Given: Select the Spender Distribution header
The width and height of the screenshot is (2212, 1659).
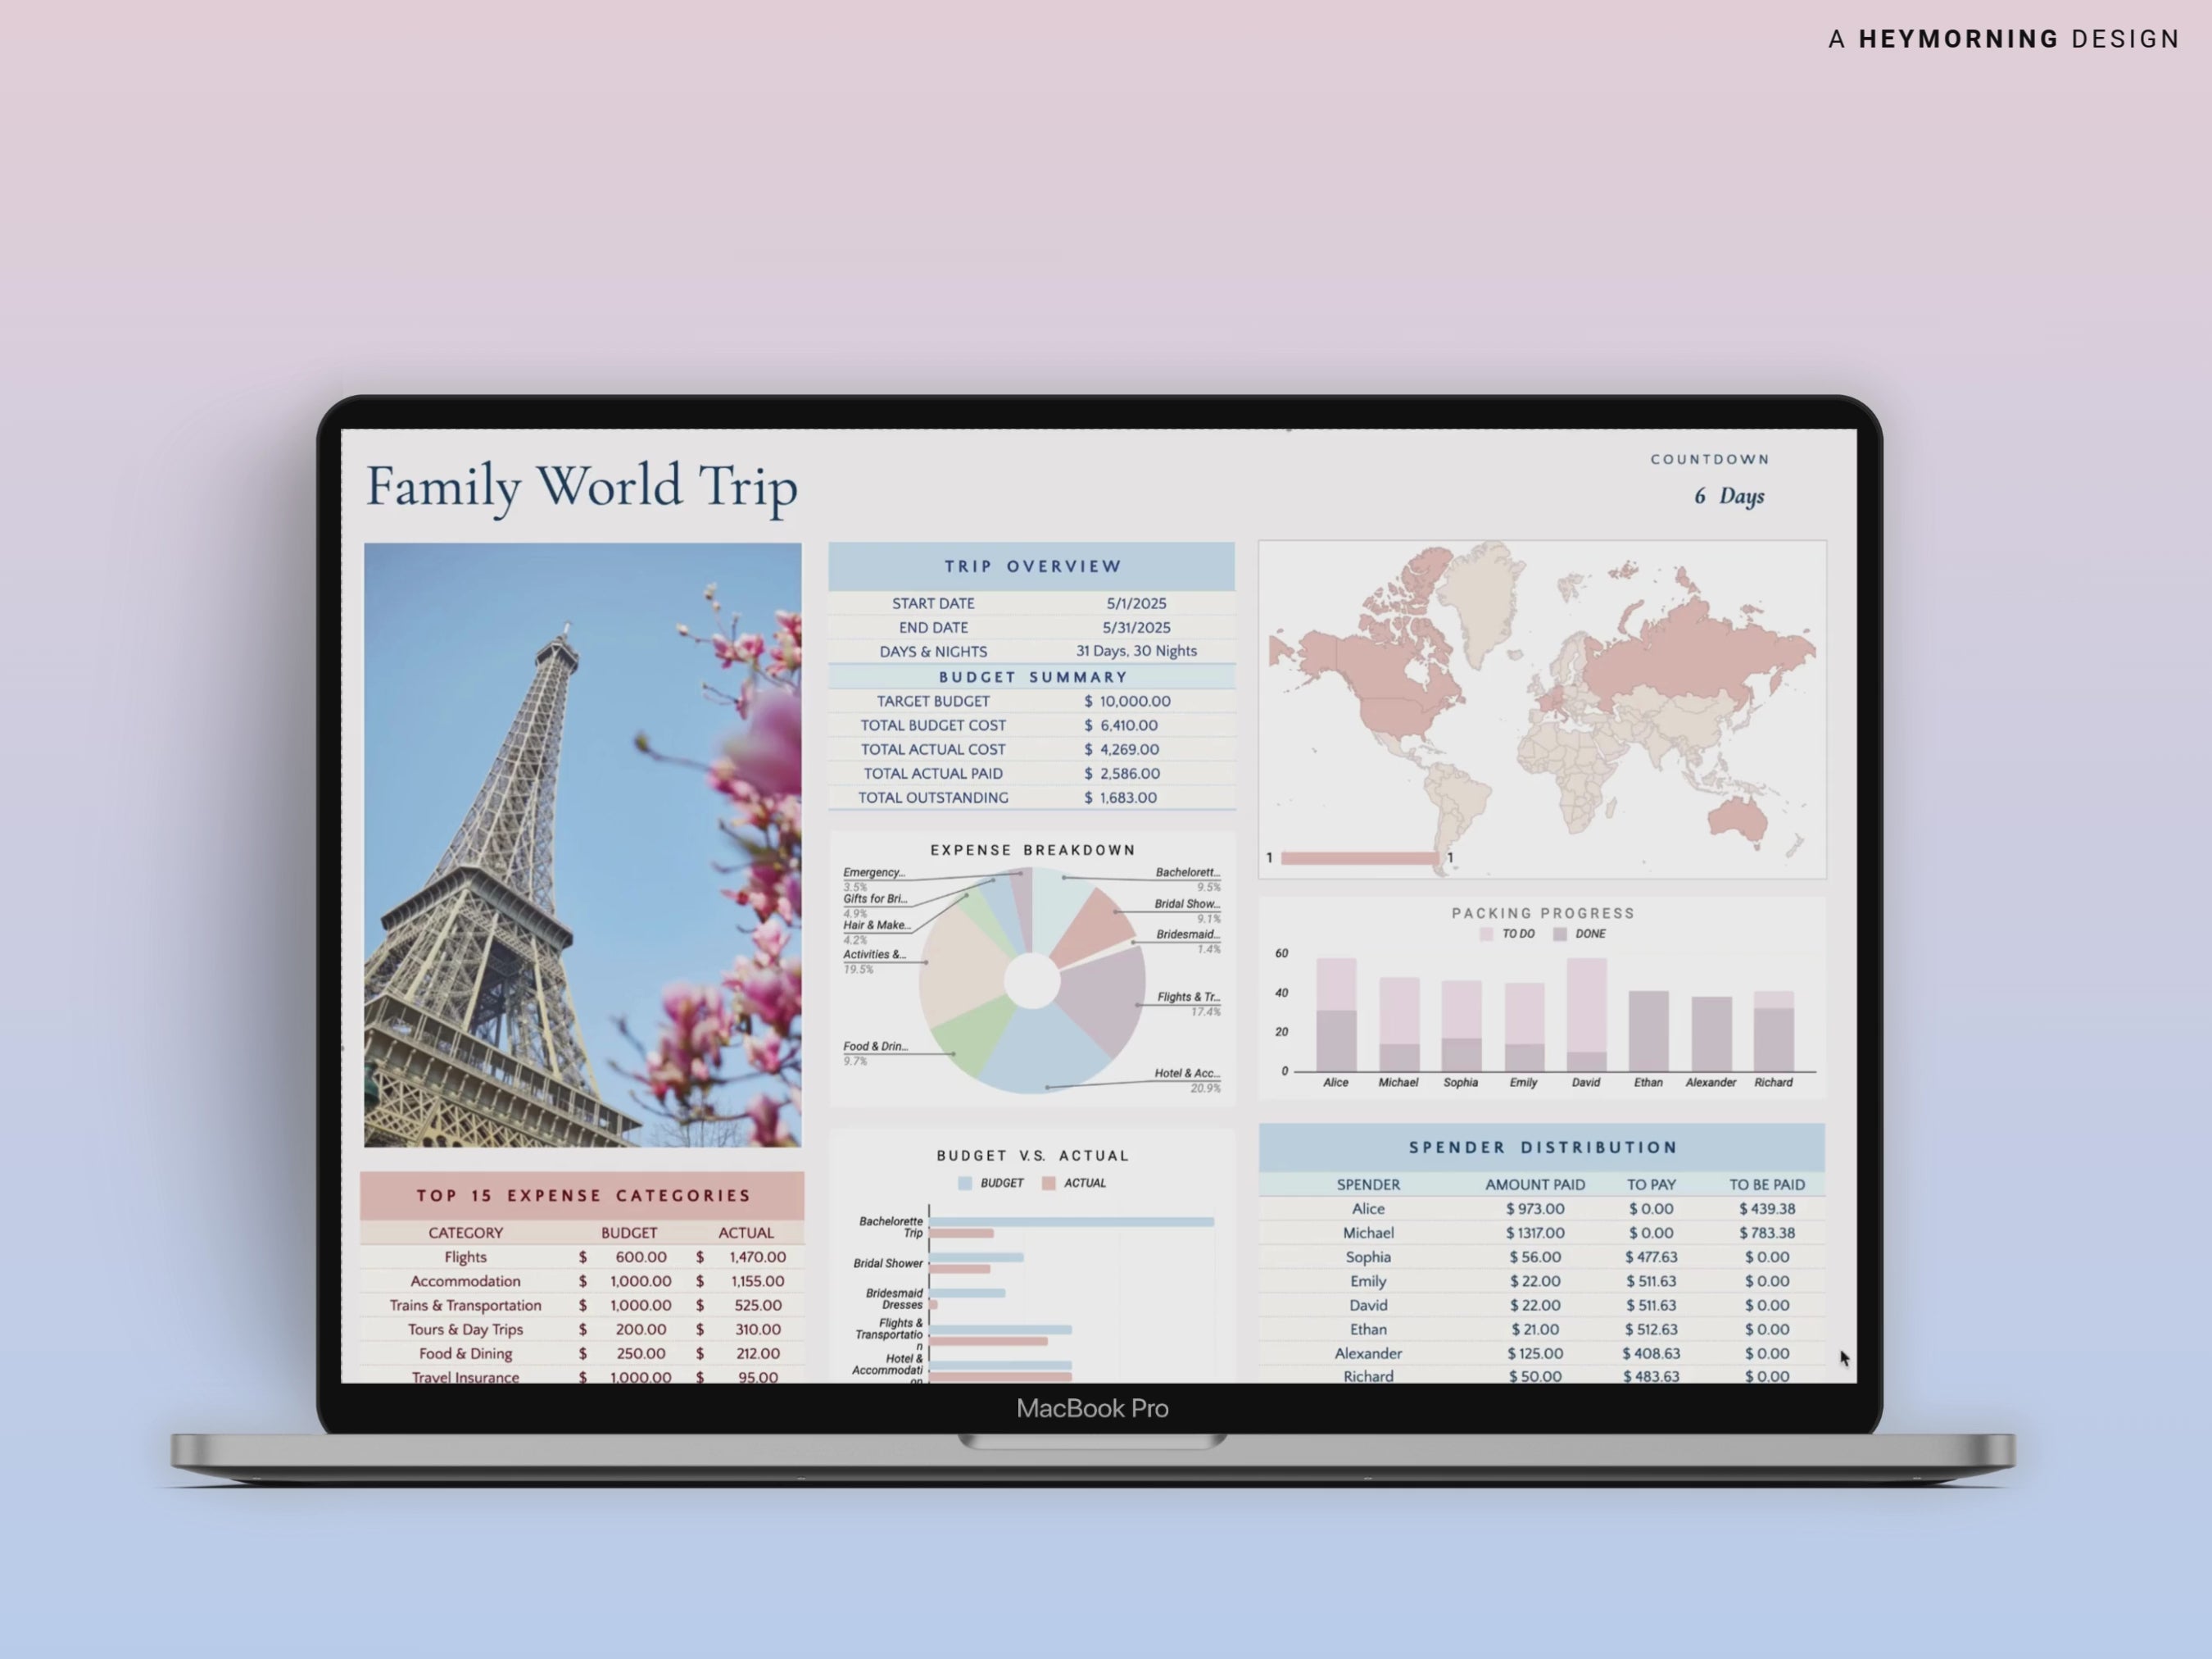Looking at the screenshot, I should [x=1542, y=1147].
